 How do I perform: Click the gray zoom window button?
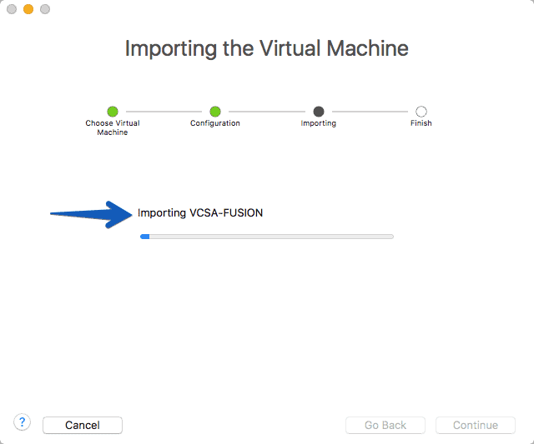tap(45, 9)
